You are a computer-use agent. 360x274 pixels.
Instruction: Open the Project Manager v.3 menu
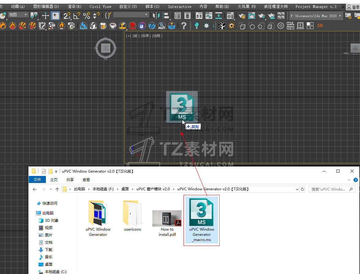click(x=316, y=7)
